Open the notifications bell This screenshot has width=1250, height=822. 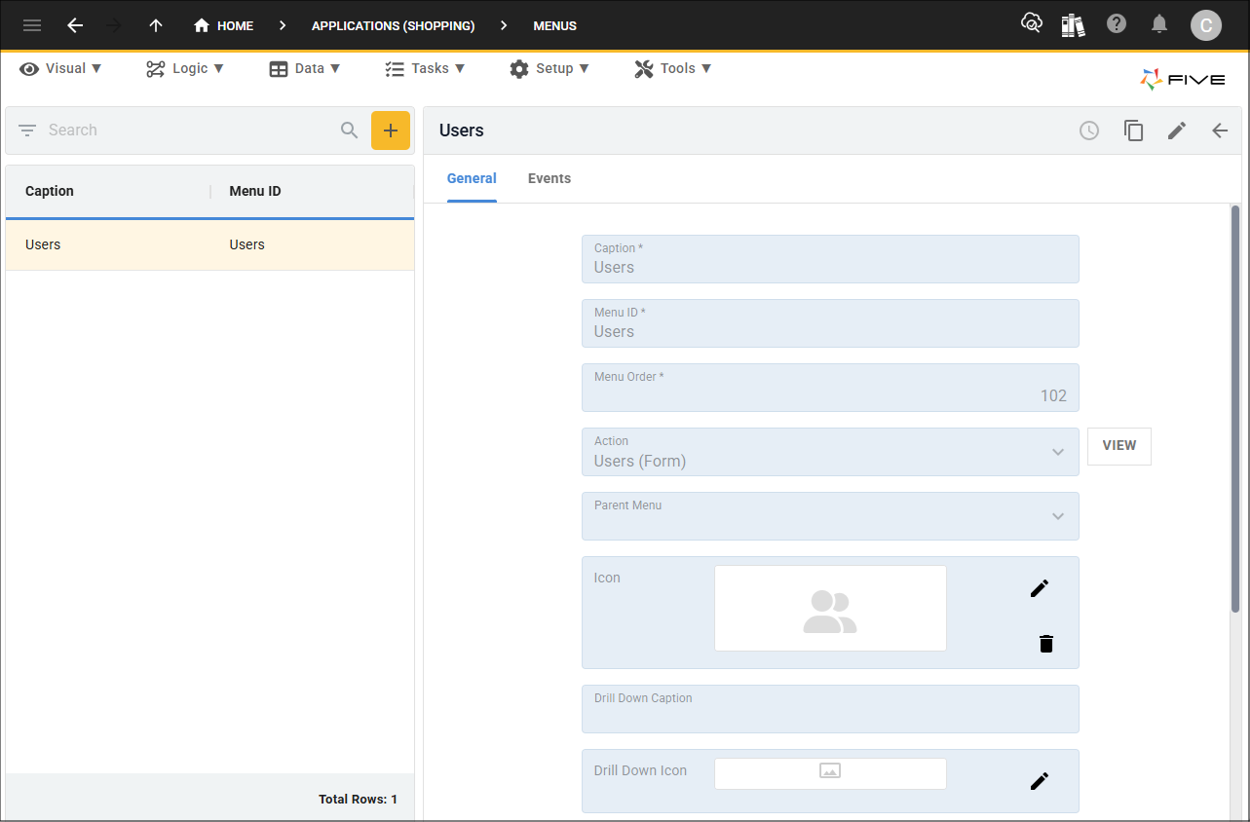(x=1159, y=24)
